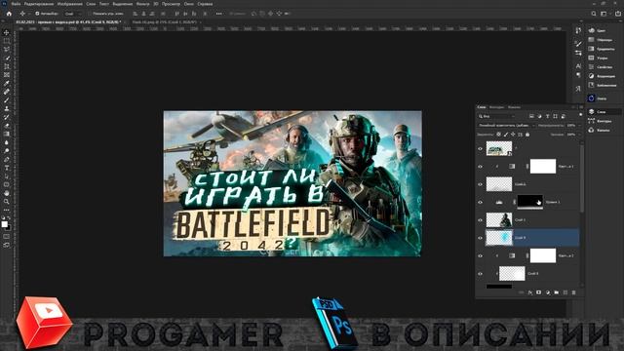Image resolution: width=624 pixels, height=351 pixels.
Task: Select the Clone Stamp tool
Action: click(x=7, y=108)
